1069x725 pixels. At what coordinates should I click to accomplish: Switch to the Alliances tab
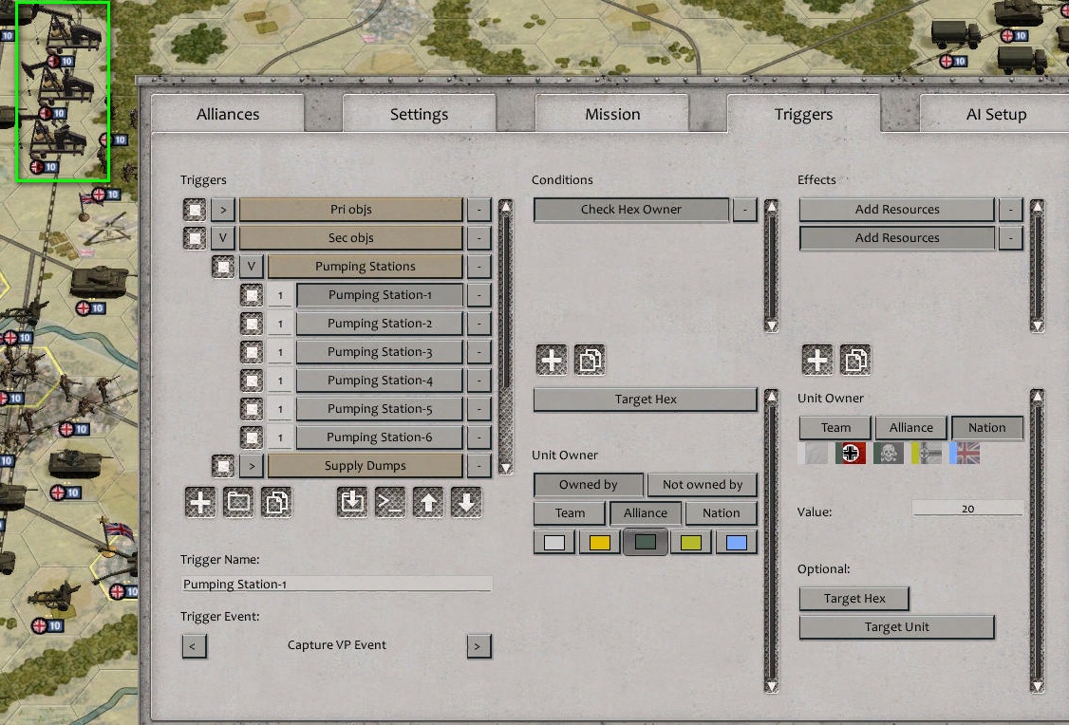pyautogui.click(x=228, y=114)
